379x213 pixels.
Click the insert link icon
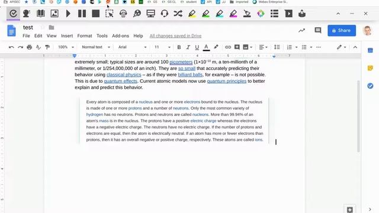click(227, 47)
